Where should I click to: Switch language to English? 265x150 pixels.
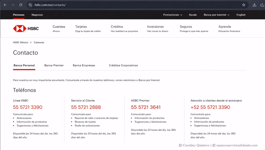pyautogui.click(x=241, y=15)
